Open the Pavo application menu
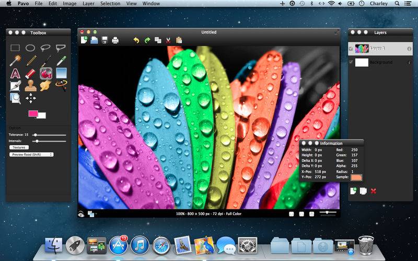This screenshot has width=418, height=261. point(23,4)
